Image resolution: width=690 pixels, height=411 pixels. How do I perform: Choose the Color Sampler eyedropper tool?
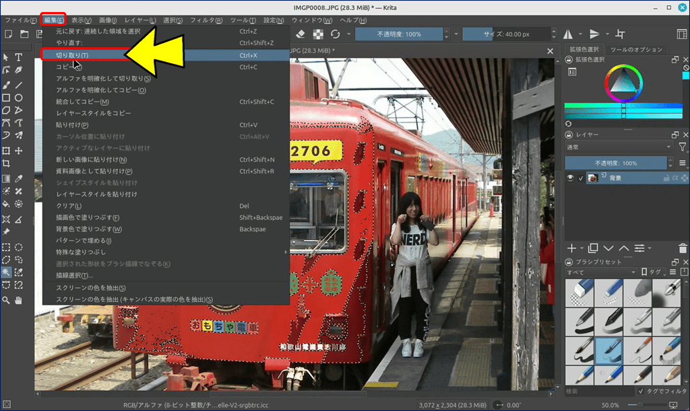pos(19,178)
